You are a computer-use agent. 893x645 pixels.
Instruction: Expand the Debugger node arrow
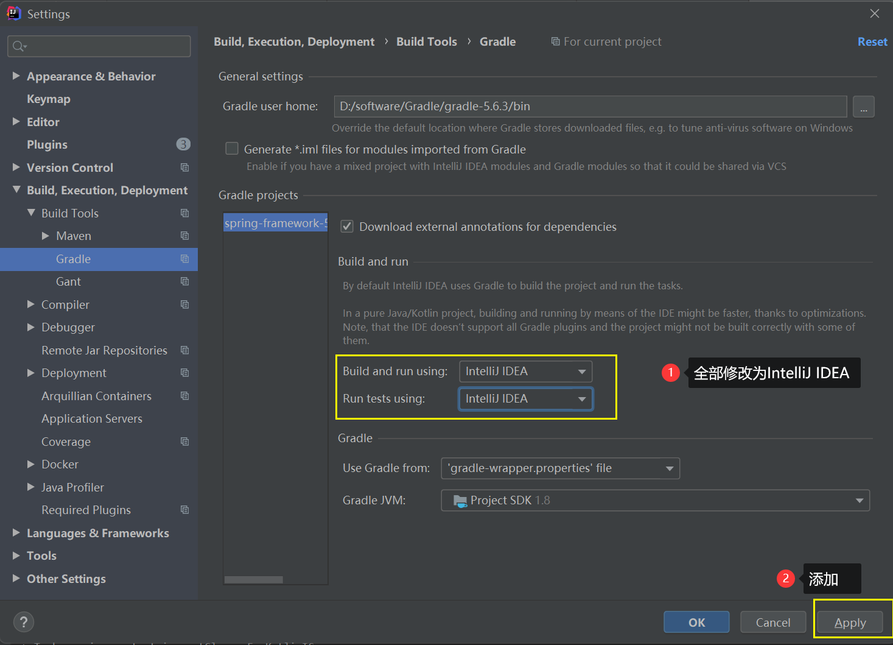click(31, 327)
